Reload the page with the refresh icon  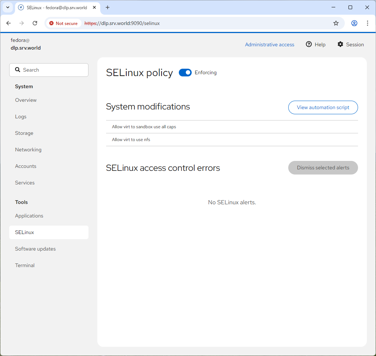coord(35,23)
